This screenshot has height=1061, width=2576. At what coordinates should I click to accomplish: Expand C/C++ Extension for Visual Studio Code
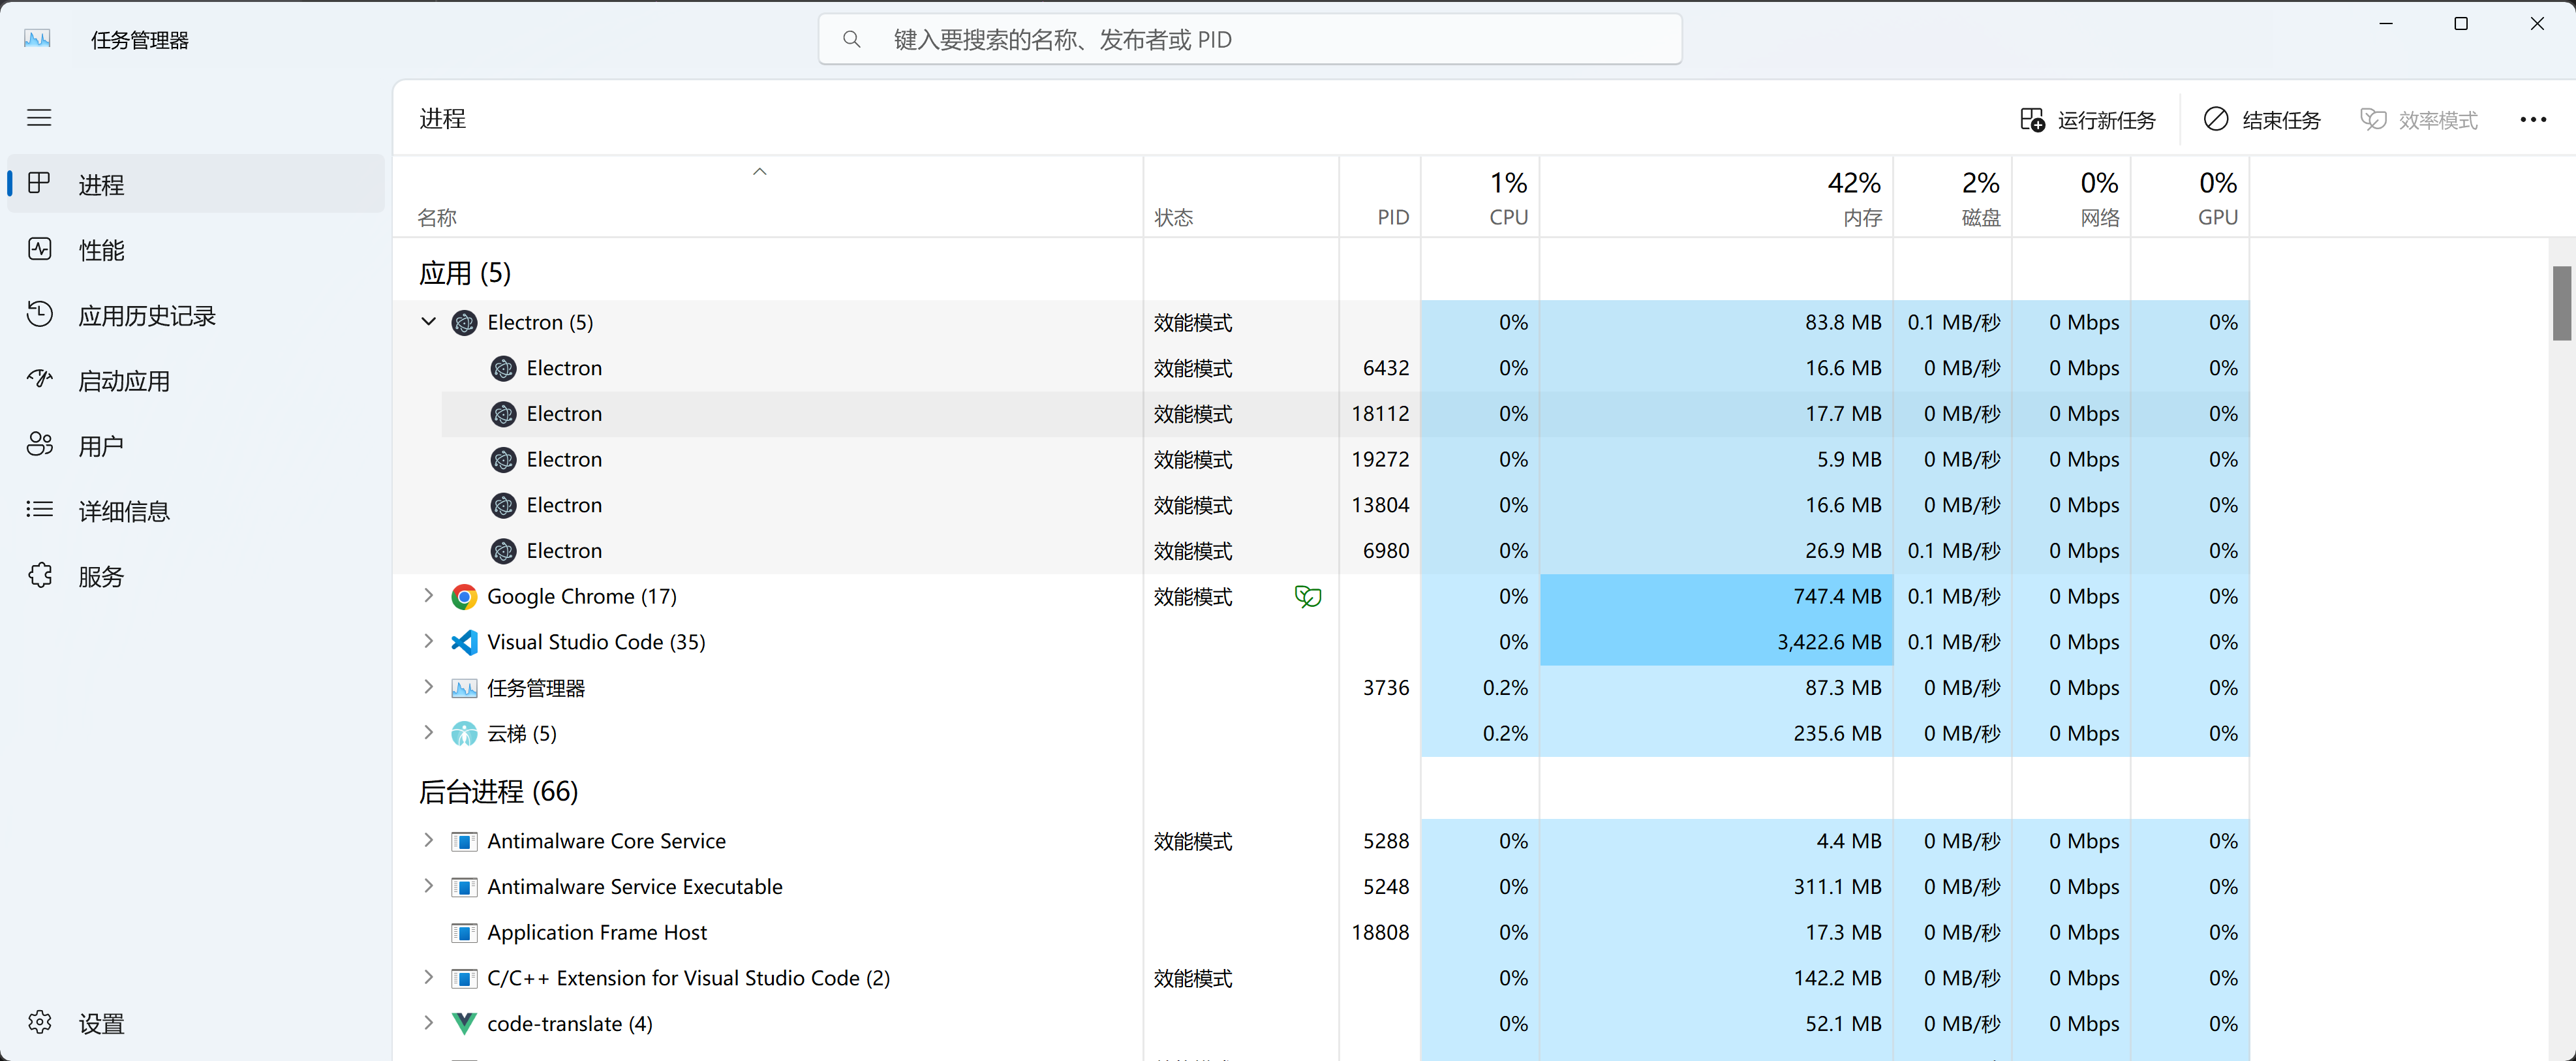pyautogui.click(x=429, y=978)
